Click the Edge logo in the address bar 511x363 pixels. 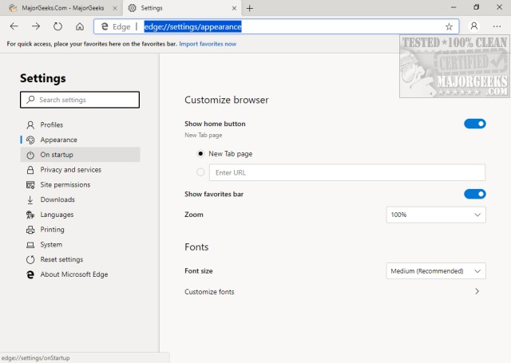(x=105, y=26)
